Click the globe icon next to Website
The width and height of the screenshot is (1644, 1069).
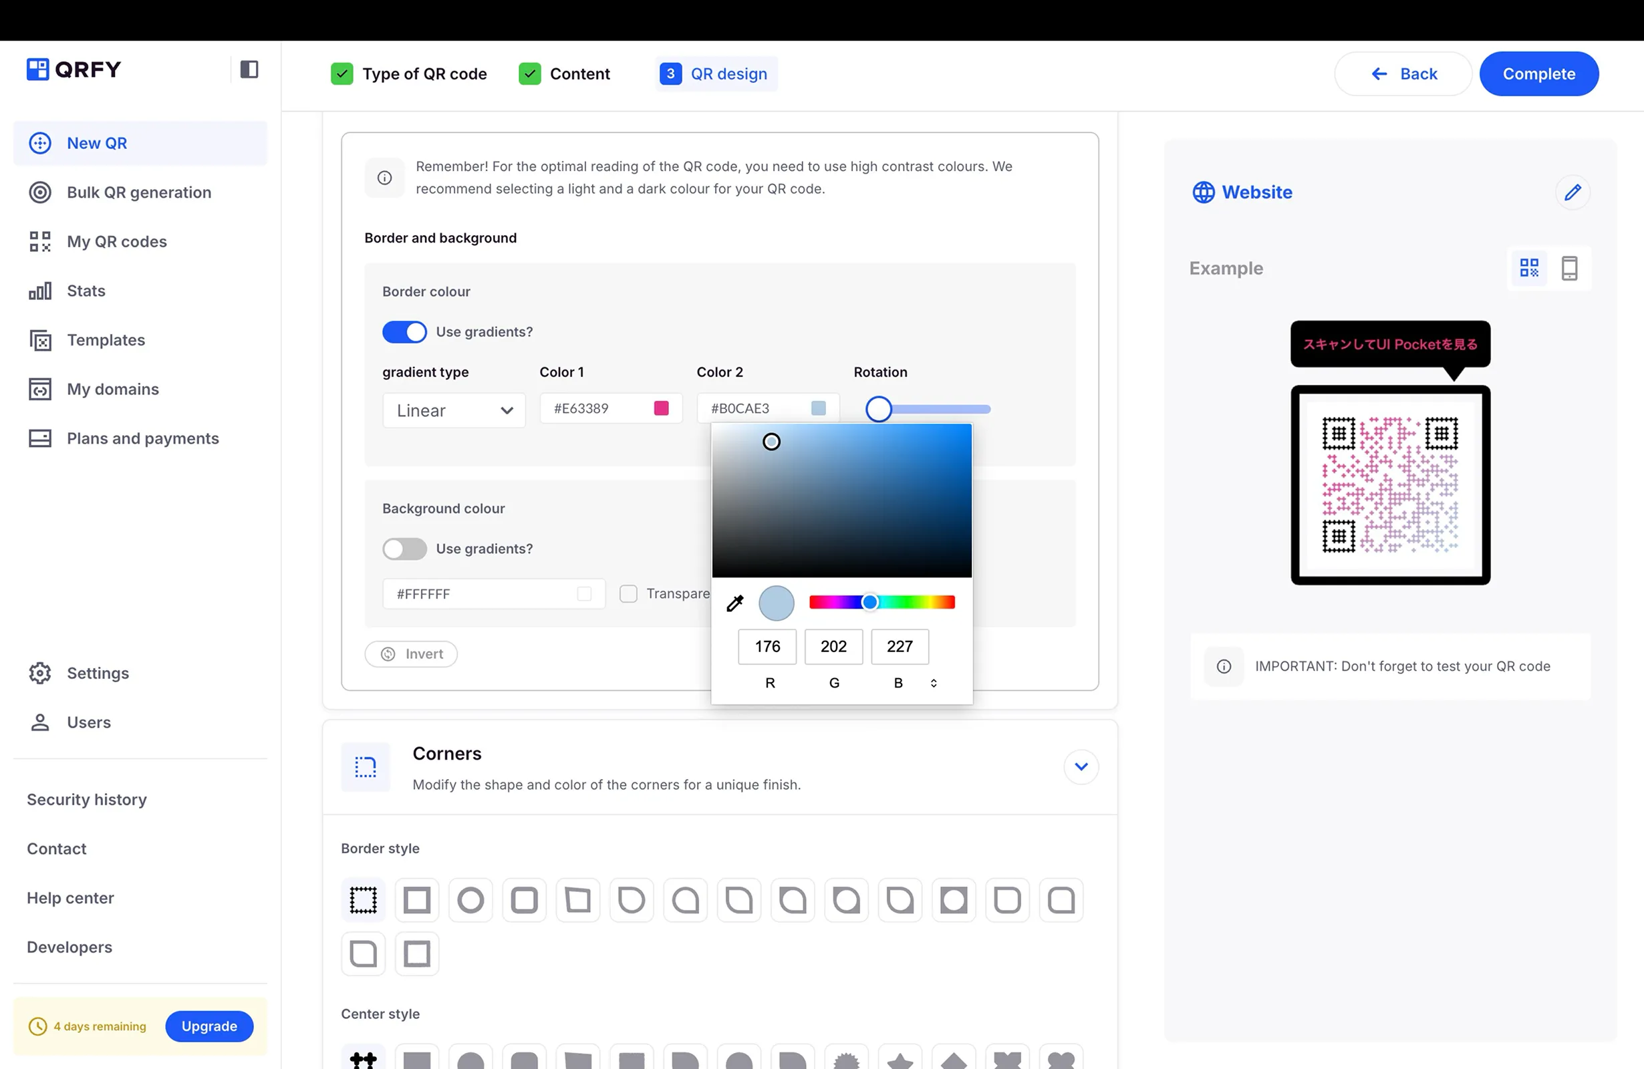[x=1204, y=192]
